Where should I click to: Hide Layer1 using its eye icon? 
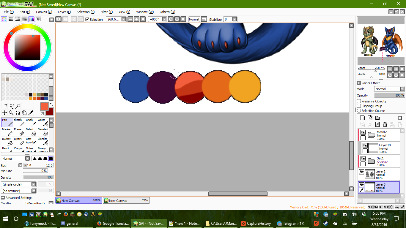pyautogui.click(x=361, y=172)
